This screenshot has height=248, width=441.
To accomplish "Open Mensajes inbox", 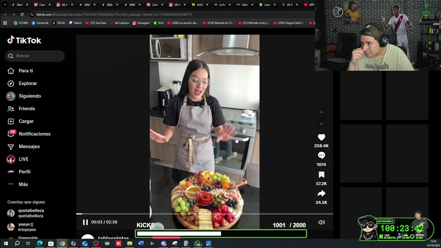I will pos(24,146).
